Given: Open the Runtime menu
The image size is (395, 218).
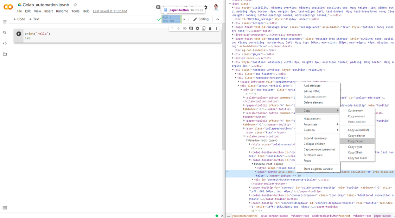Looking at the screenshot, I should [62, 11].
